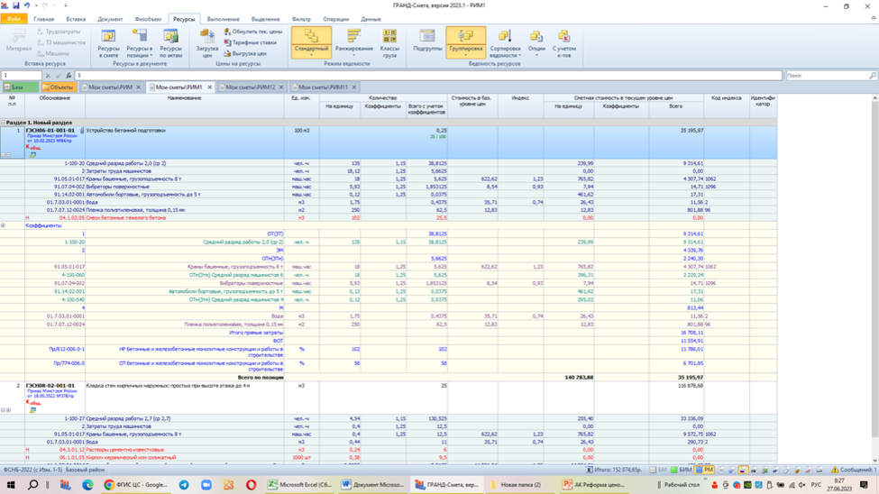Click Сообщений: 1 warning indicator

(x=854, y=470)
